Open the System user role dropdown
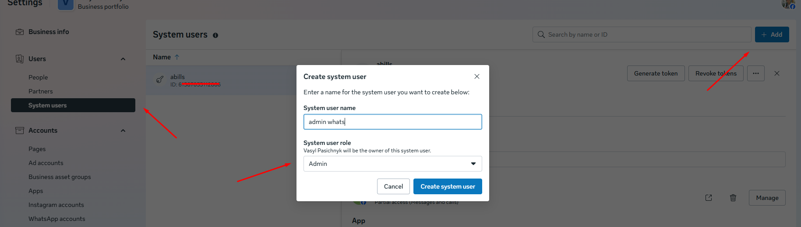 point(392,164)
